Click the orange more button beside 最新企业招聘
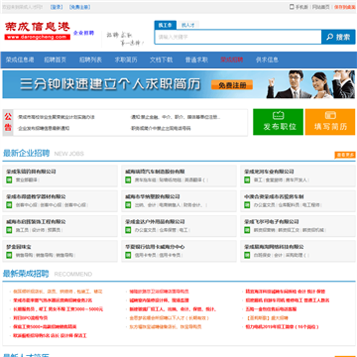Screen dimensions: 357x357 [345, 155]
